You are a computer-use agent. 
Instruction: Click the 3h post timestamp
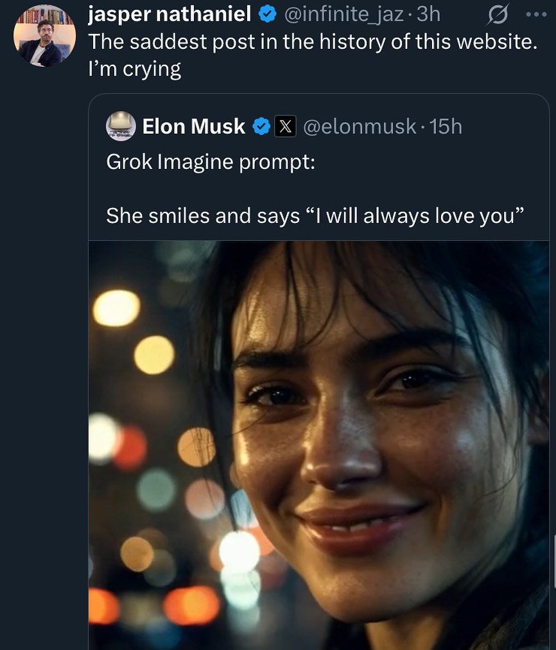(x=429, y=13)
